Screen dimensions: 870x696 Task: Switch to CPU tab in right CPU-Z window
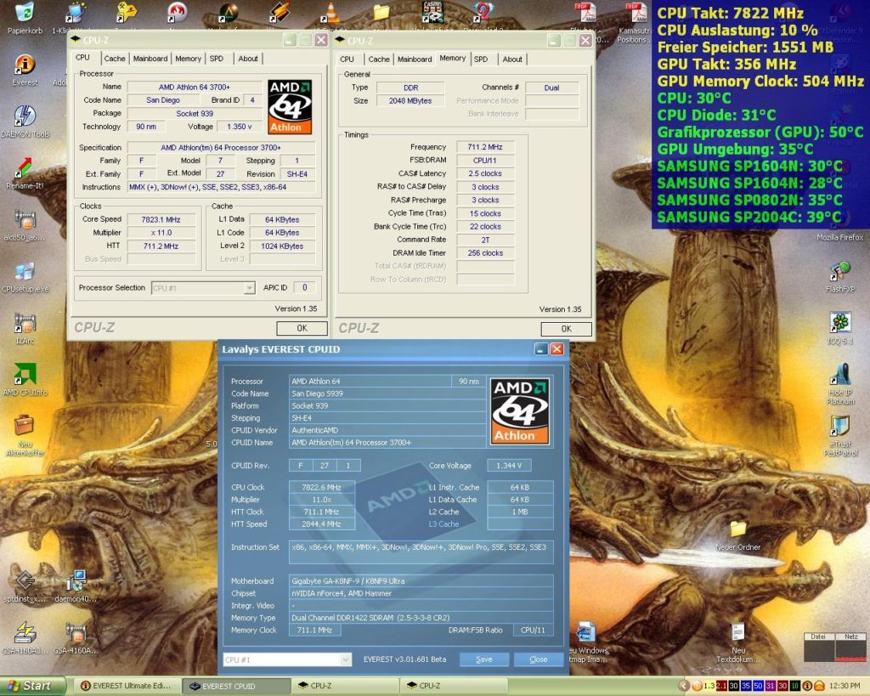coord(347,59)
